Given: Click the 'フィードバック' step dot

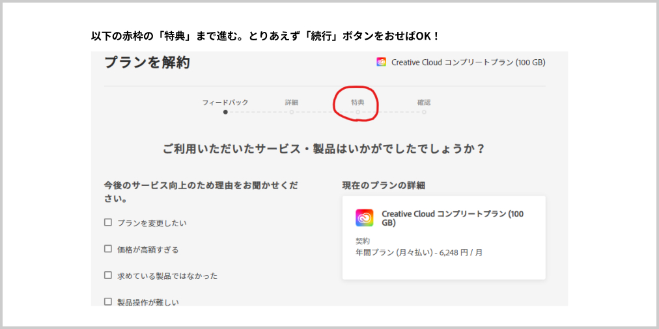Looking at the screenshot, I should pyautogui.click(x=226, y=112).
